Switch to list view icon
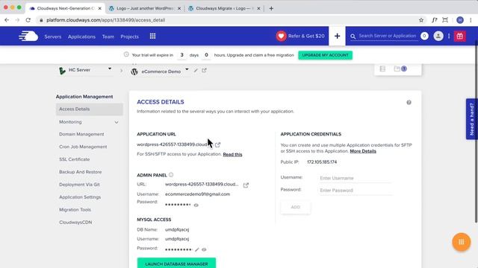478x268 pixels. 382,69
